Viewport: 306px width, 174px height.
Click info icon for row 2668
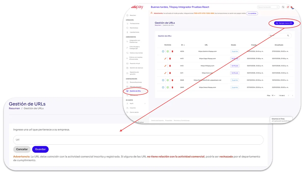163,80
